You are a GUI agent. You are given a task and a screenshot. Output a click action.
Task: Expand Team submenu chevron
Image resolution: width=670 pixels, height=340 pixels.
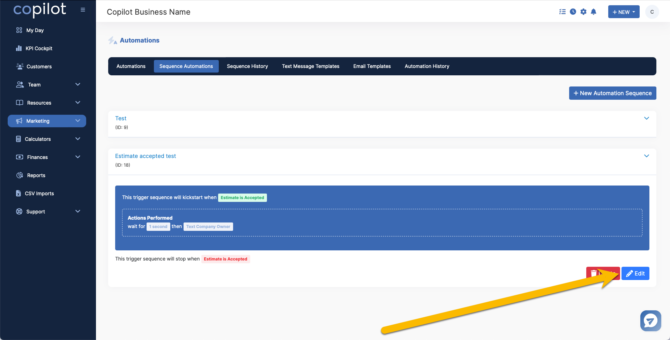coord(78,84)
